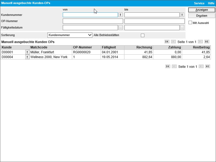Click the Zahlung column header
The height and width of the screenshot is (162, 216).
(x=168, y=47)
